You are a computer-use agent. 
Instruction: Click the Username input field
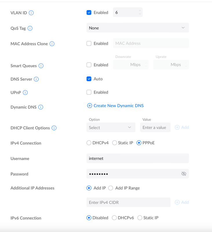138,158
